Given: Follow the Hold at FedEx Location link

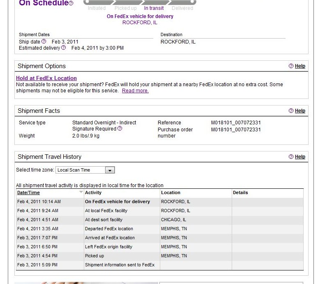Looking at the screenshot, I should click(x=46, y=78).
